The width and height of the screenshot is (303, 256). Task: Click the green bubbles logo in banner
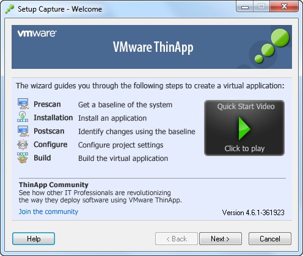coord(271,46)
